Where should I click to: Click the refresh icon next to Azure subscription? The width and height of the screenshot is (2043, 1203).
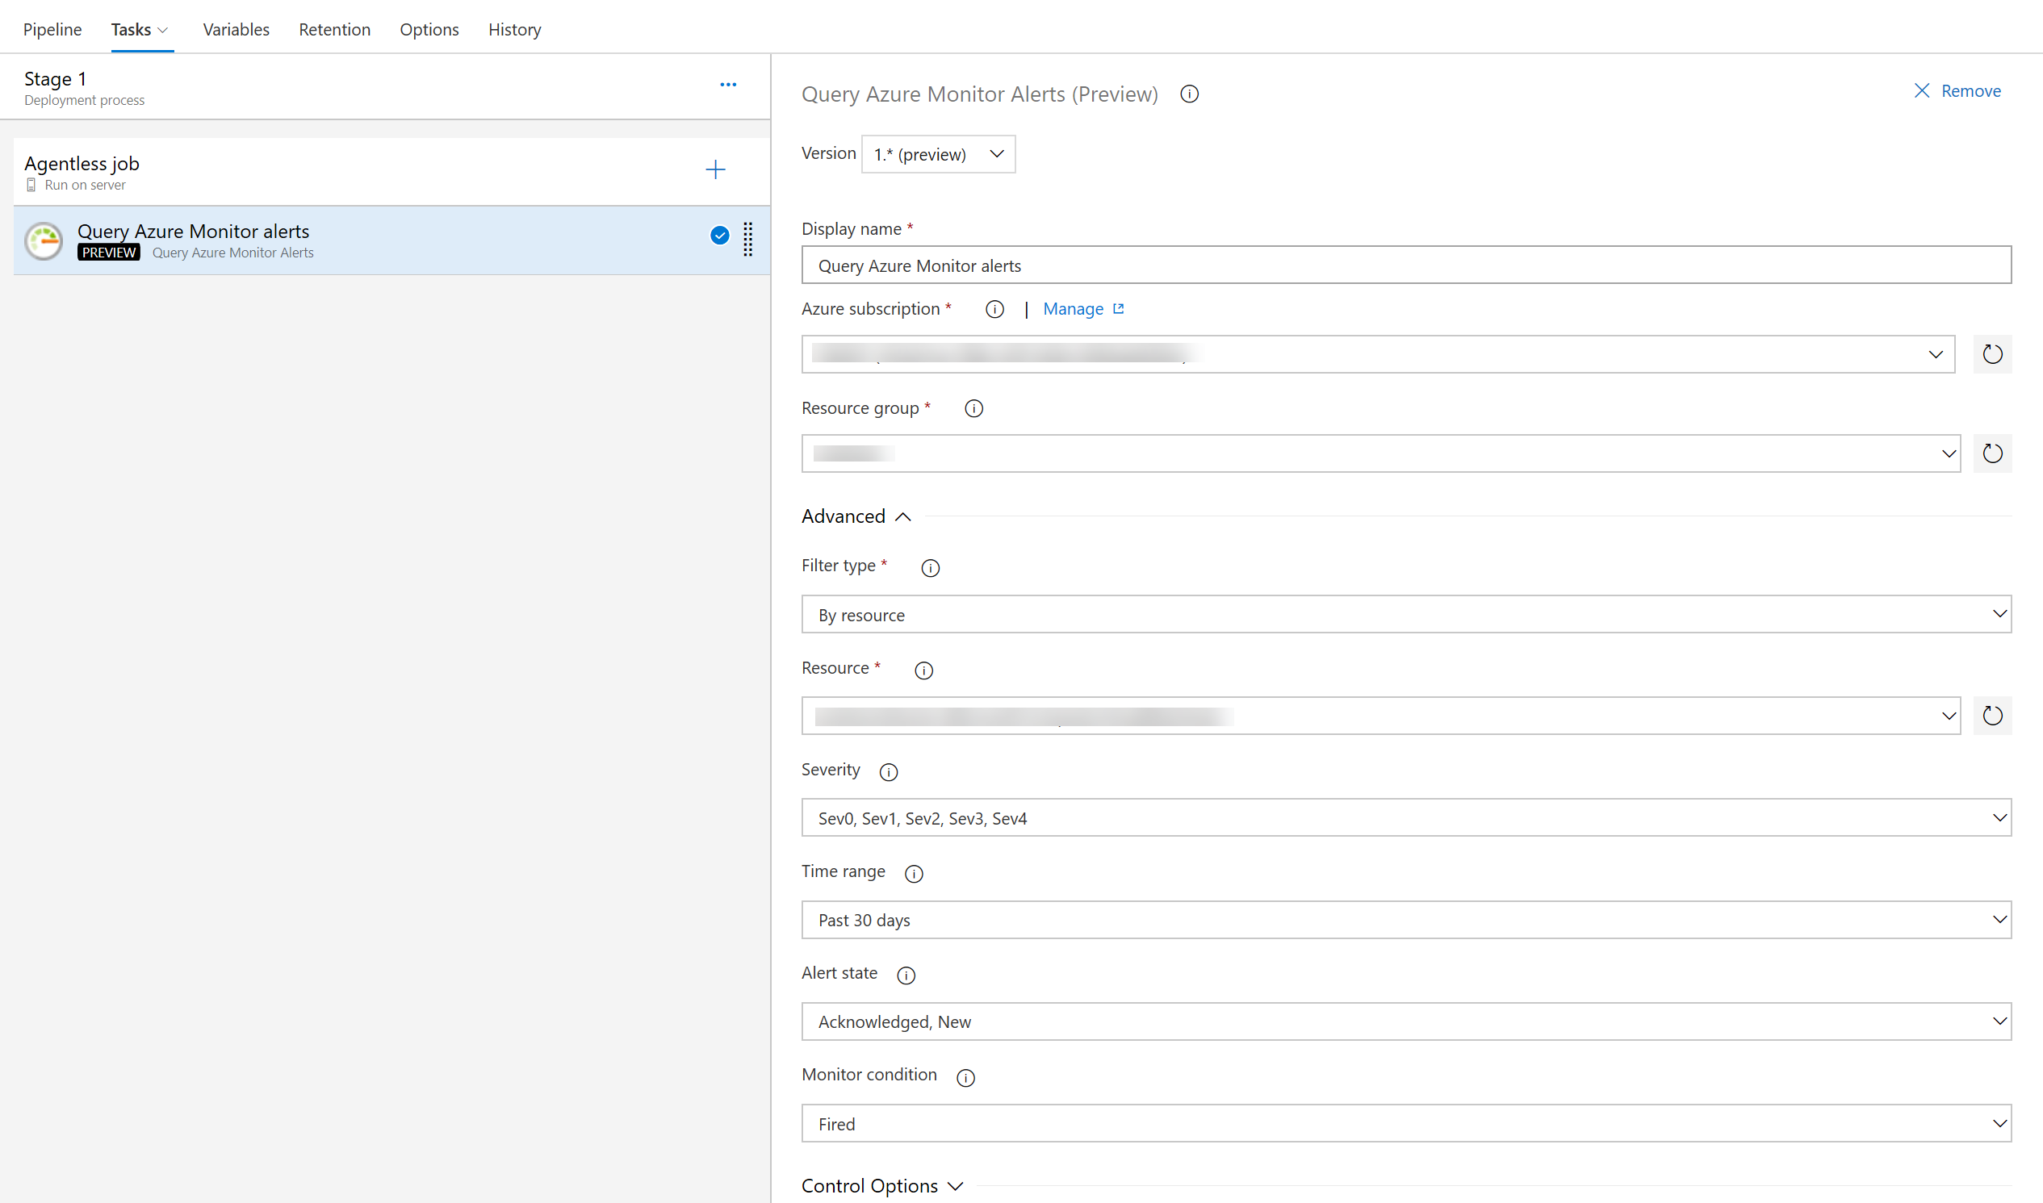pyautogui.click(x=1993, y=353)
